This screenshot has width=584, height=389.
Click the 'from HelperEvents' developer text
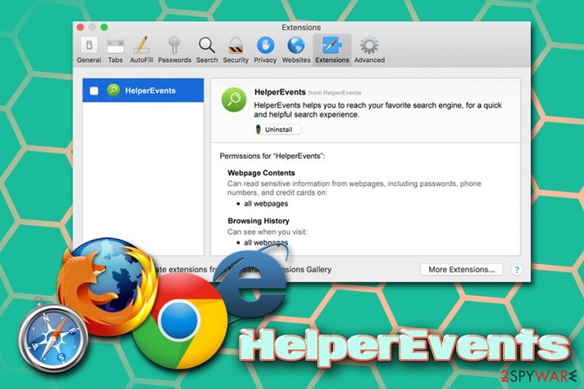pyautogui.click(x=335, y=93)
